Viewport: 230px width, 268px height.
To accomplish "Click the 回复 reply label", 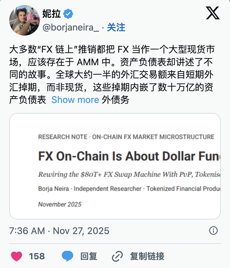I will coord(89,256).
